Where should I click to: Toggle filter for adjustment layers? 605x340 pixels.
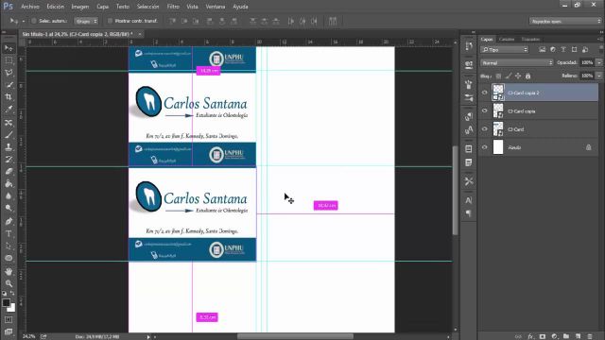coord(553,49)
